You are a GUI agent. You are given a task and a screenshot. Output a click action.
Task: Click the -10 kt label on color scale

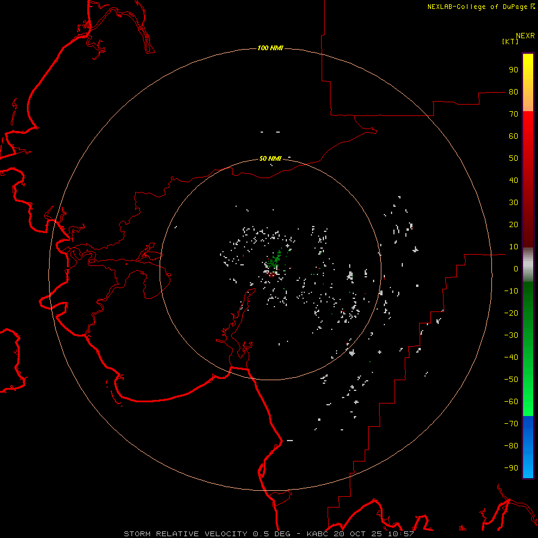tap(511, 291)
